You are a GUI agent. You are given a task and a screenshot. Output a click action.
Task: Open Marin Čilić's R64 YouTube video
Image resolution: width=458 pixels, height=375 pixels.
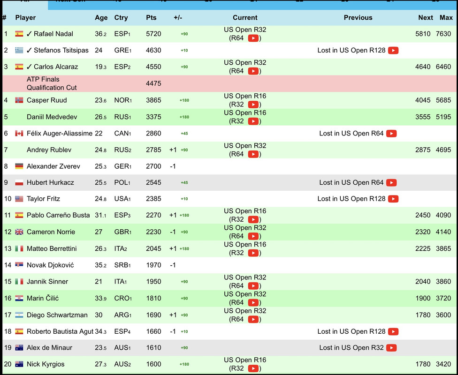pyautogui.click(x=253, y=303)
